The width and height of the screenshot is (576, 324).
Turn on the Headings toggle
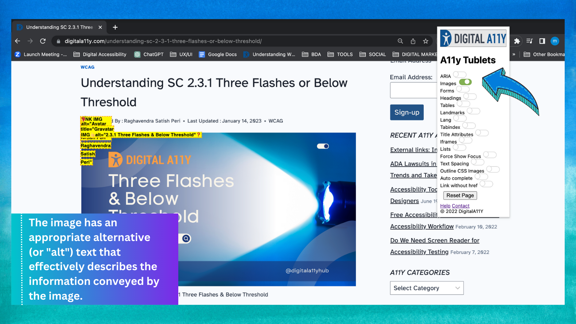(470, 97)
